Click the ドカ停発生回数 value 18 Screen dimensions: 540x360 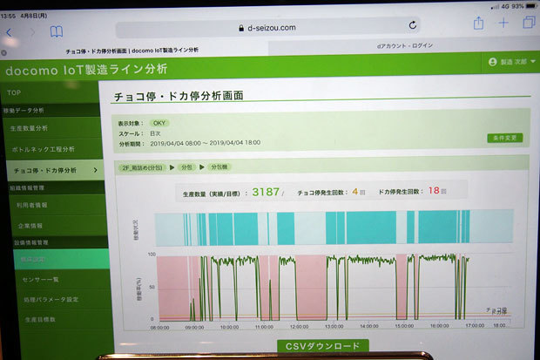point(434,190)
